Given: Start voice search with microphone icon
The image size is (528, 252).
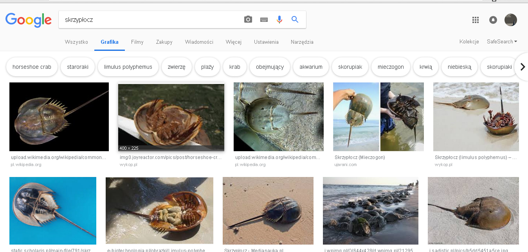Looking at the screenshot, I should tap(279, 20).
